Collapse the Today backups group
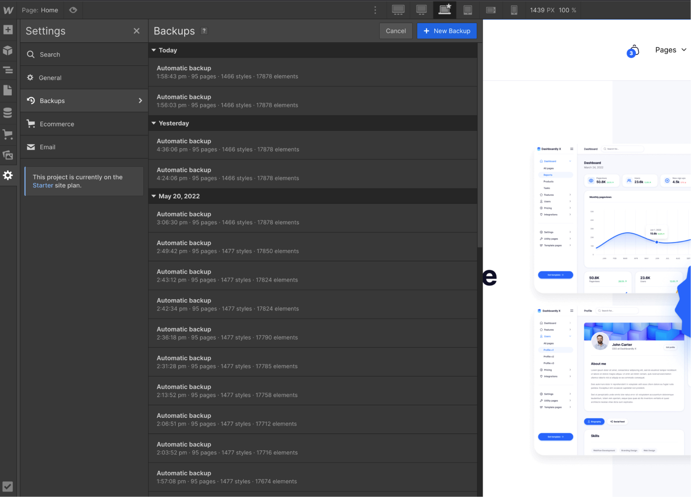691x497 pixels. [x=154, y=50]
